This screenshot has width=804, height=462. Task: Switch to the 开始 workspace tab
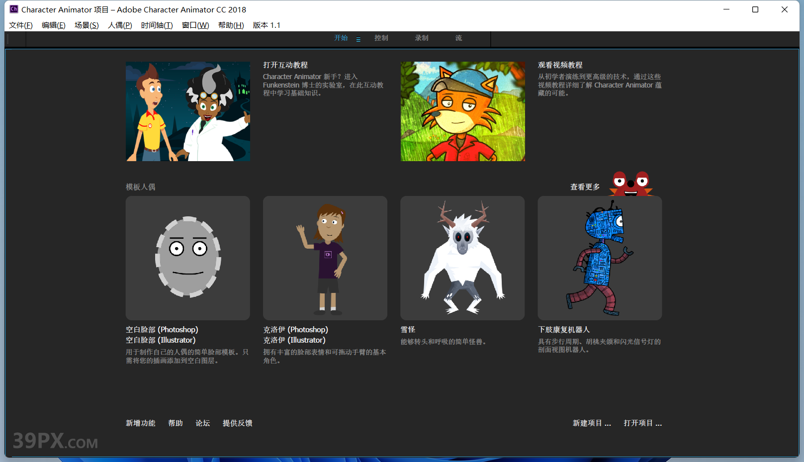pos(341,38)
